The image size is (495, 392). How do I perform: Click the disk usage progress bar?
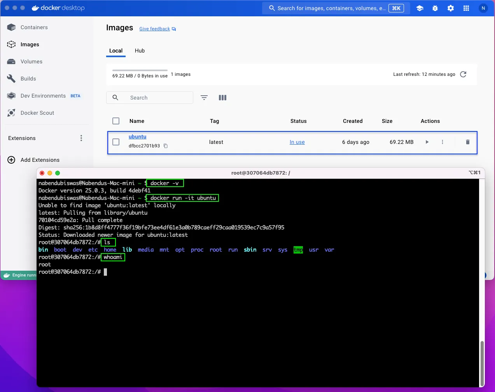tap(140, 70)
